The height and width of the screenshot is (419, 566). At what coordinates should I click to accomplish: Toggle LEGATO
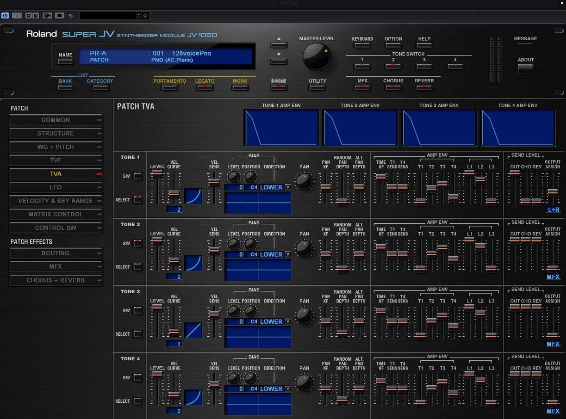(205, 87)
